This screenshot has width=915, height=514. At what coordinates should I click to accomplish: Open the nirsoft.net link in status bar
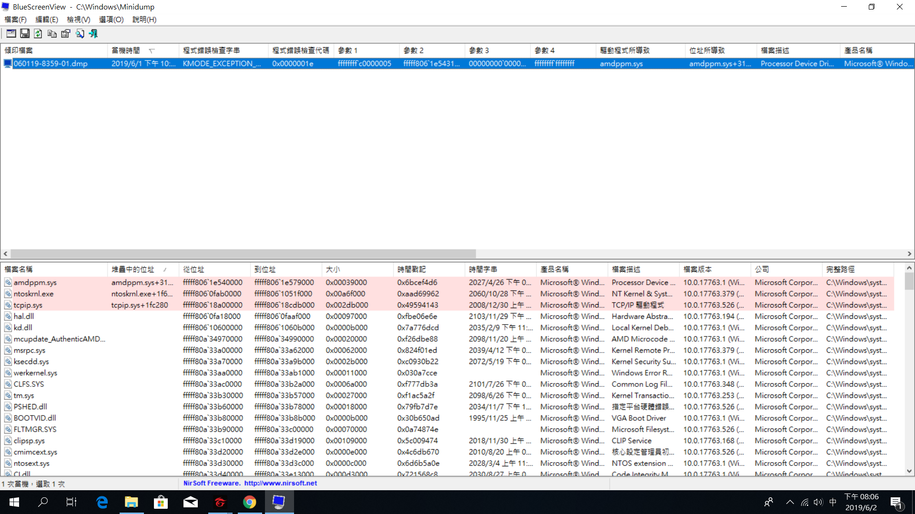point(280,484)
